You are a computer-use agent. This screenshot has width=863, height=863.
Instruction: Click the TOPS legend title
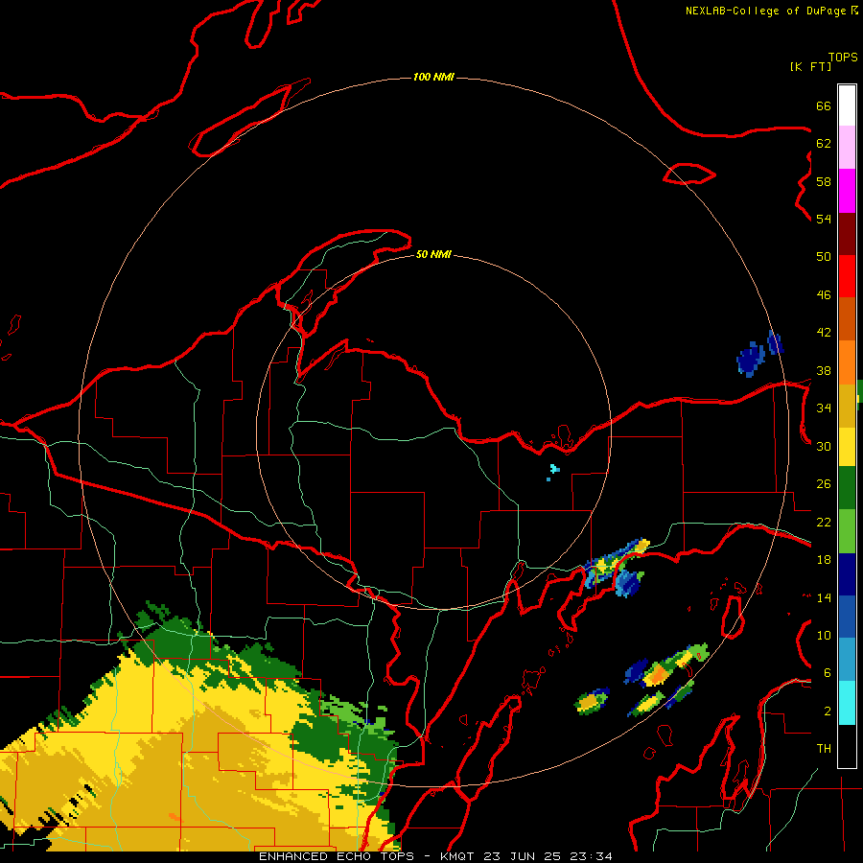[843, 57]
